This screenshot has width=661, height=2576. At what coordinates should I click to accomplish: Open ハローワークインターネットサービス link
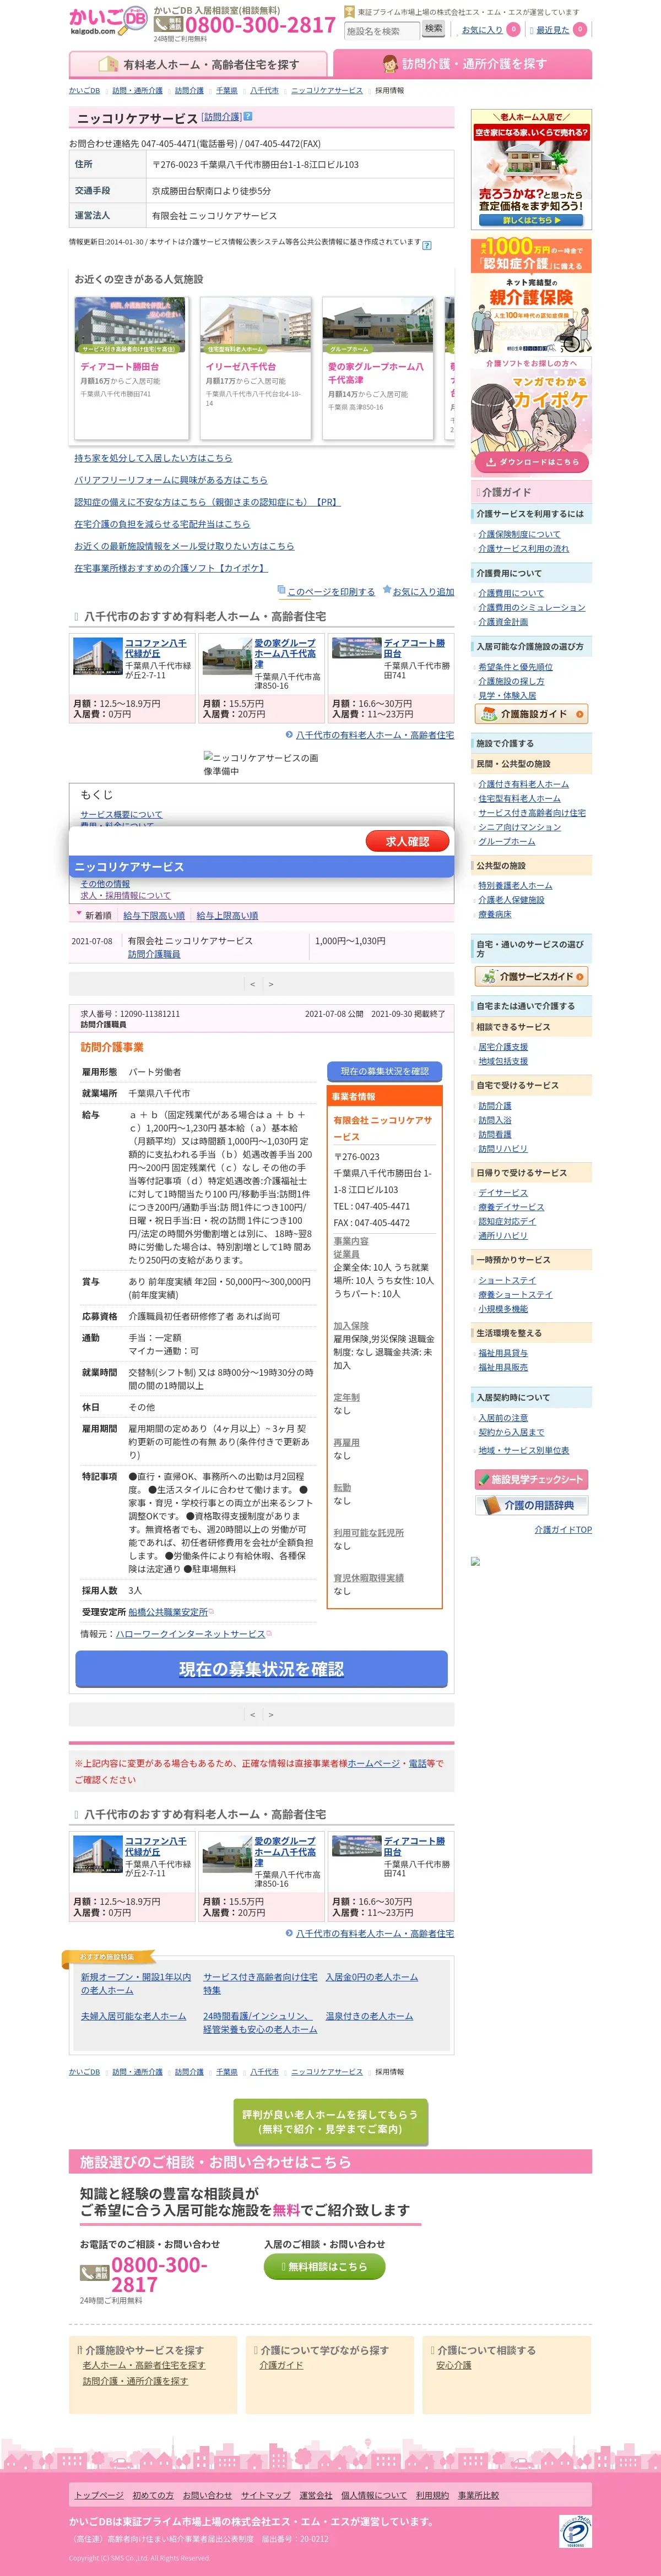tap(191, 1634)
